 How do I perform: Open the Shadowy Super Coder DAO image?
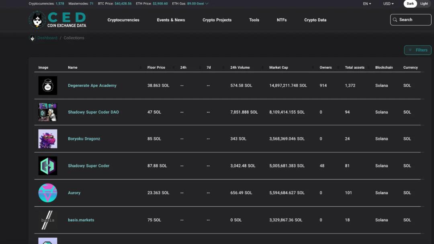pos(47,112)
